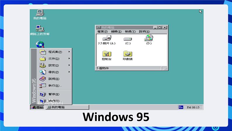Viewport: 232px width, 131px height.
Task: Select the (C:) hard drive icon
Action: (128, 39)
